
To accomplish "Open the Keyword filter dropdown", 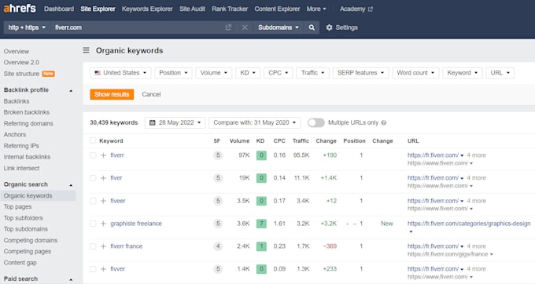I will coord(463,73).
